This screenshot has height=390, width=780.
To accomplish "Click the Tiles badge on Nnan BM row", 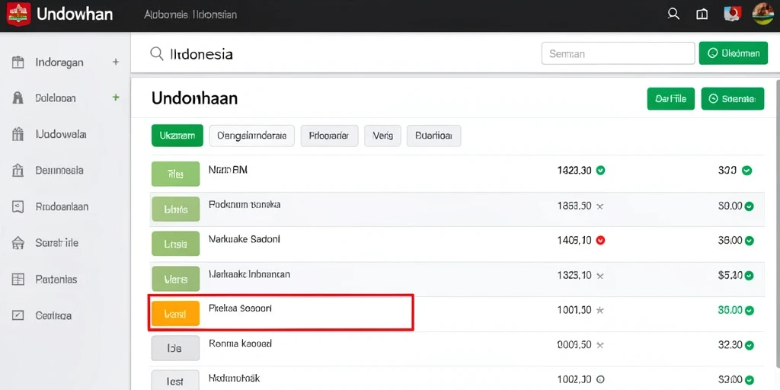I will coord(175,174).
